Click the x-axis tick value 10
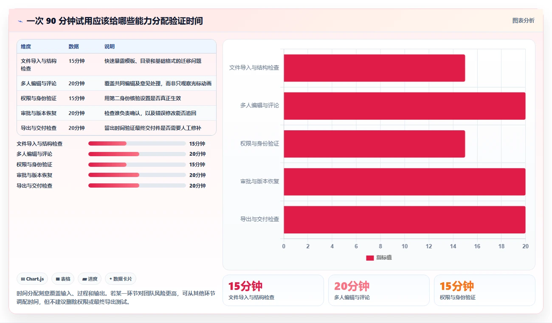 [405, 246]
